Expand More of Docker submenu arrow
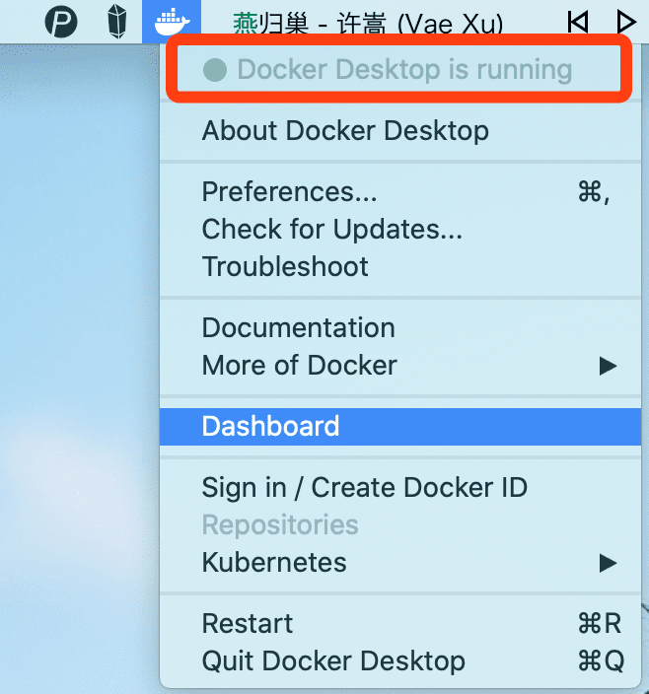This screenshot has height=694, width=649. [x=608, y=366]
